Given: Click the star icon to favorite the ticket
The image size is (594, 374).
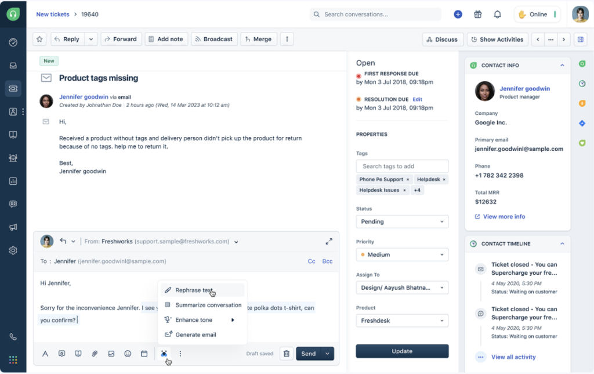Looking at the screenshot, I should coord(39,39).
